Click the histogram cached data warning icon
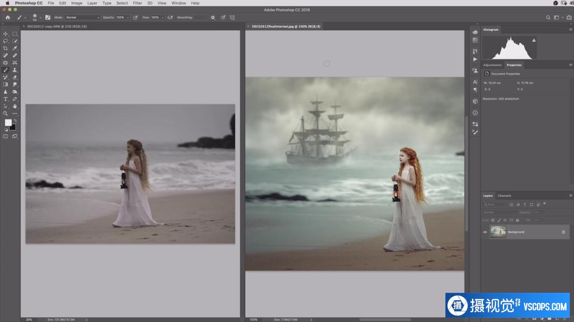Viewport: 574px width, 322px height. coord(534,40)
